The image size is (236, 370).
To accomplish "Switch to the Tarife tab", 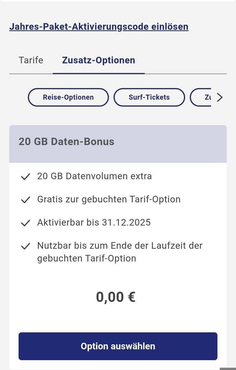I will tap(31, 60).
